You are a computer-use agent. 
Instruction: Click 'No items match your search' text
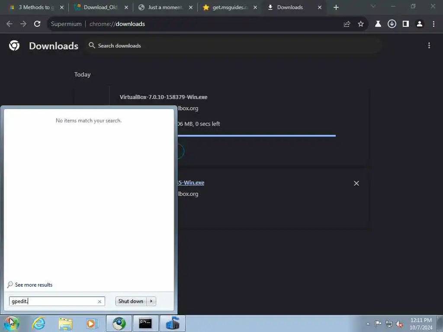tap(88, 121)
